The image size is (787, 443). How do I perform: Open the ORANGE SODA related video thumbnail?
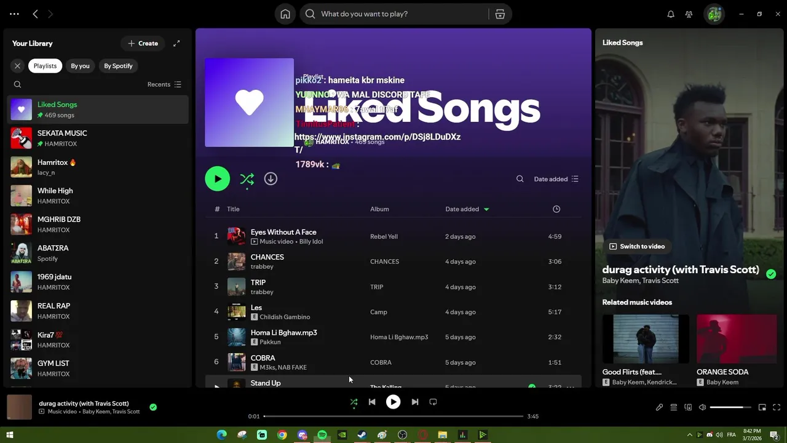pos(737,339)
